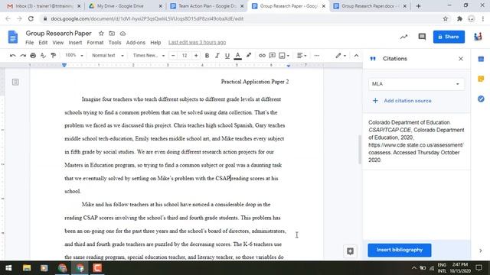Open the Tools menu

pos(115,43)
